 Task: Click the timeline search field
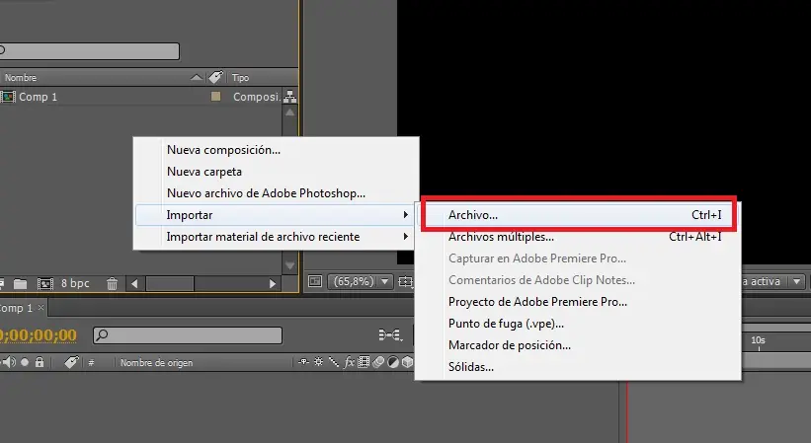[188, 335]
